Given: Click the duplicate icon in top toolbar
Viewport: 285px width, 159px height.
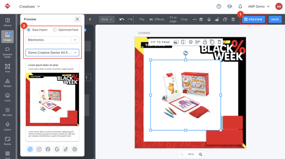Looking at the screenshot, I should point(225,20).
